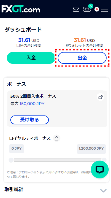
Task: Click the 50% 2回目入金ボーナス card title
Action: pos(33,96)
